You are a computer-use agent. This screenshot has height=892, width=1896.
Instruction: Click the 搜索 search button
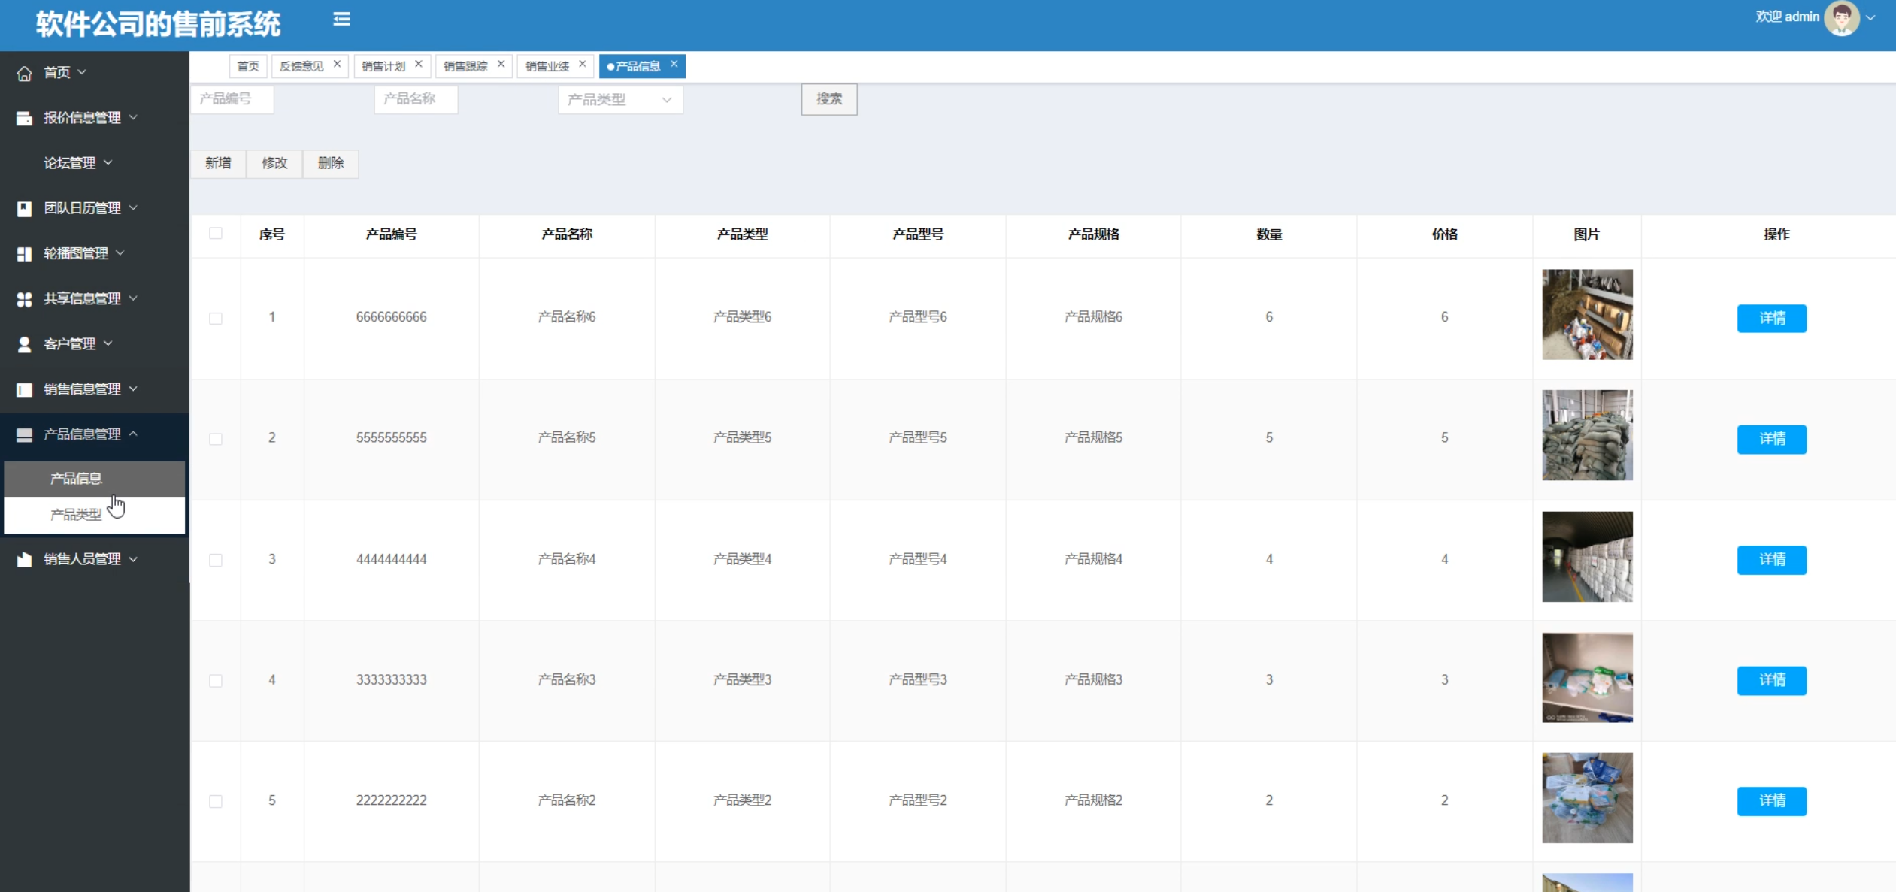click(828, 98)
